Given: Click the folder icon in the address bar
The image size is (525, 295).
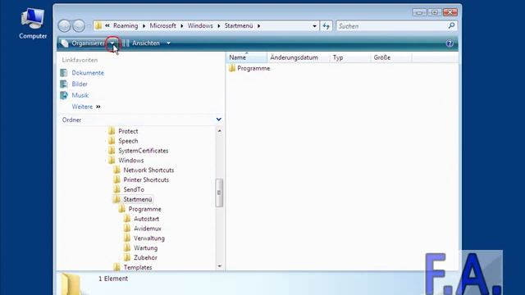Looking at the screenshot, I should point(98,25).
